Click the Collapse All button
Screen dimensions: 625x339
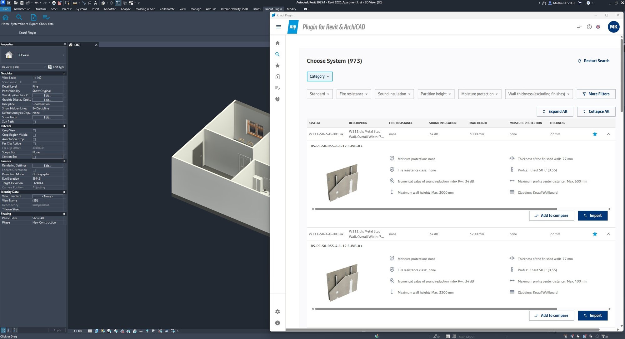click(596, 112)
